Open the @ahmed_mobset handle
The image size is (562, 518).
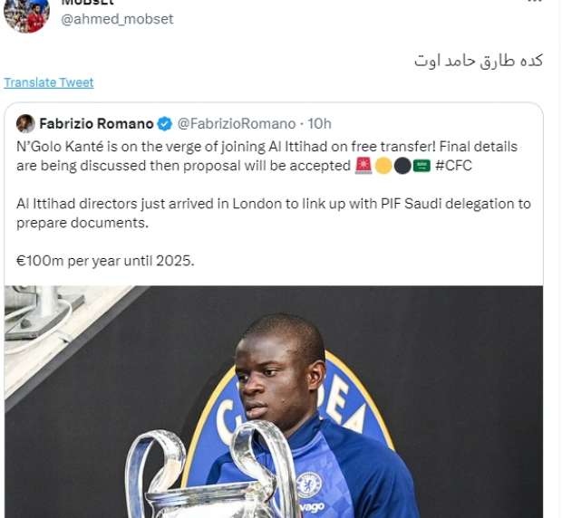pos(117,19)
